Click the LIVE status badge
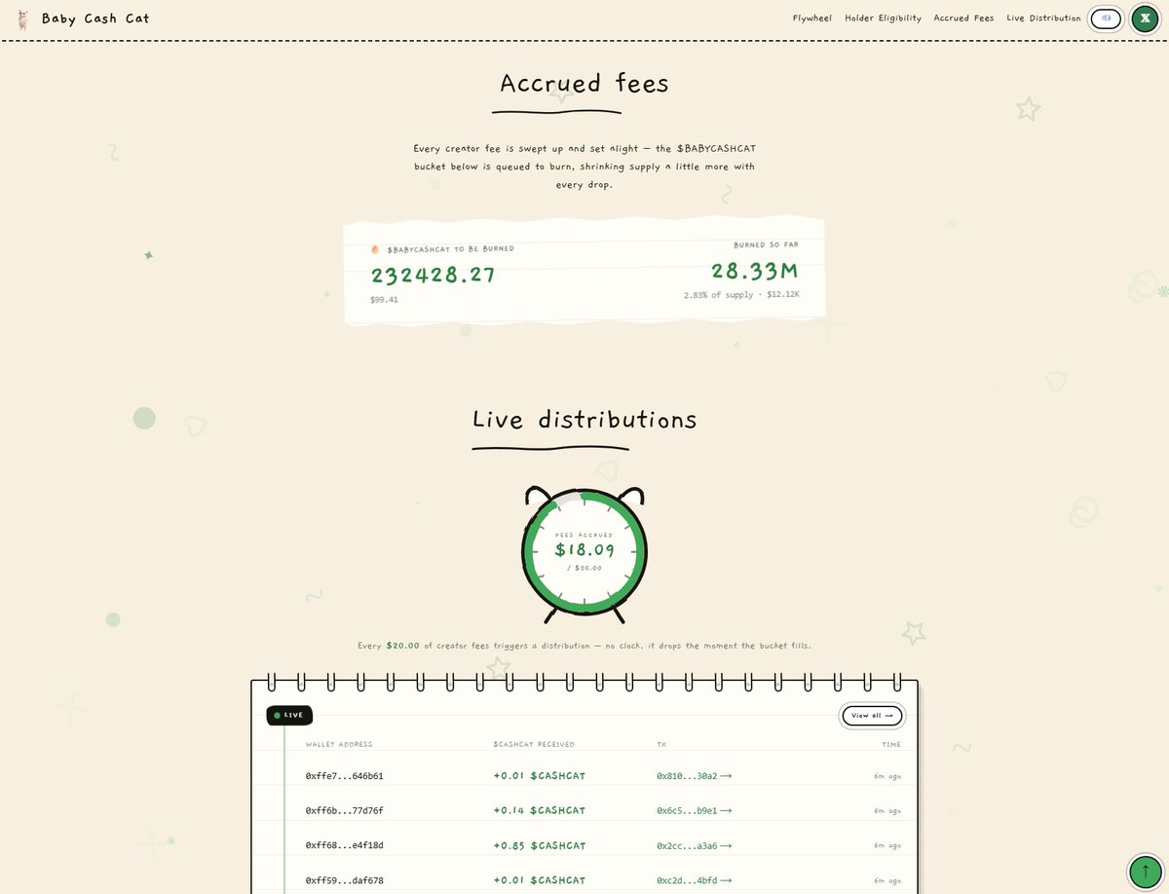This screenshot has height=894, width=1169. coord(288,715)
